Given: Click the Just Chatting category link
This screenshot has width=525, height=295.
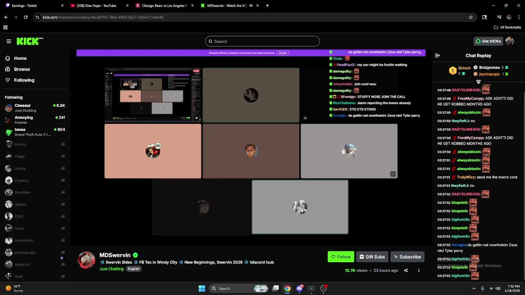Looking at the screenshot, I should click(x=111, y=269).
